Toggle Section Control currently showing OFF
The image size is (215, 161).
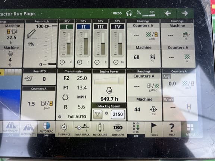tap(10, 129)
